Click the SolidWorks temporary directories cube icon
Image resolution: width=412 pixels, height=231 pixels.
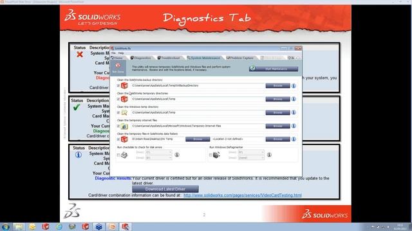tap(124, 99)
